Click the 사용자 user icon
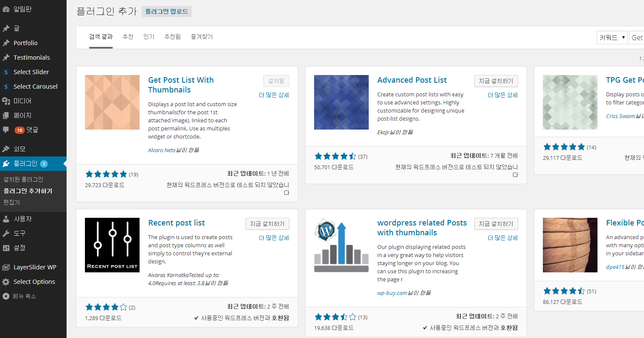The height and width of the screenshot is (338, 644). pyautogui.click(x=6, y=219)
